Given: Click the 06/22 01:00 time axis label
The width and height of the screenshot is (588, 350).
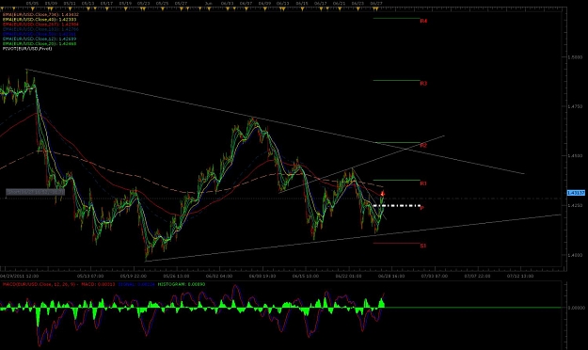Looking at the screenshot, I should pos(348,276).
